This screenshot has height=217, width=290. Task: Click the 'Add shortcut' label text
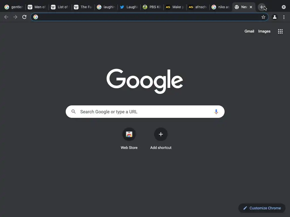click(161, 147)
